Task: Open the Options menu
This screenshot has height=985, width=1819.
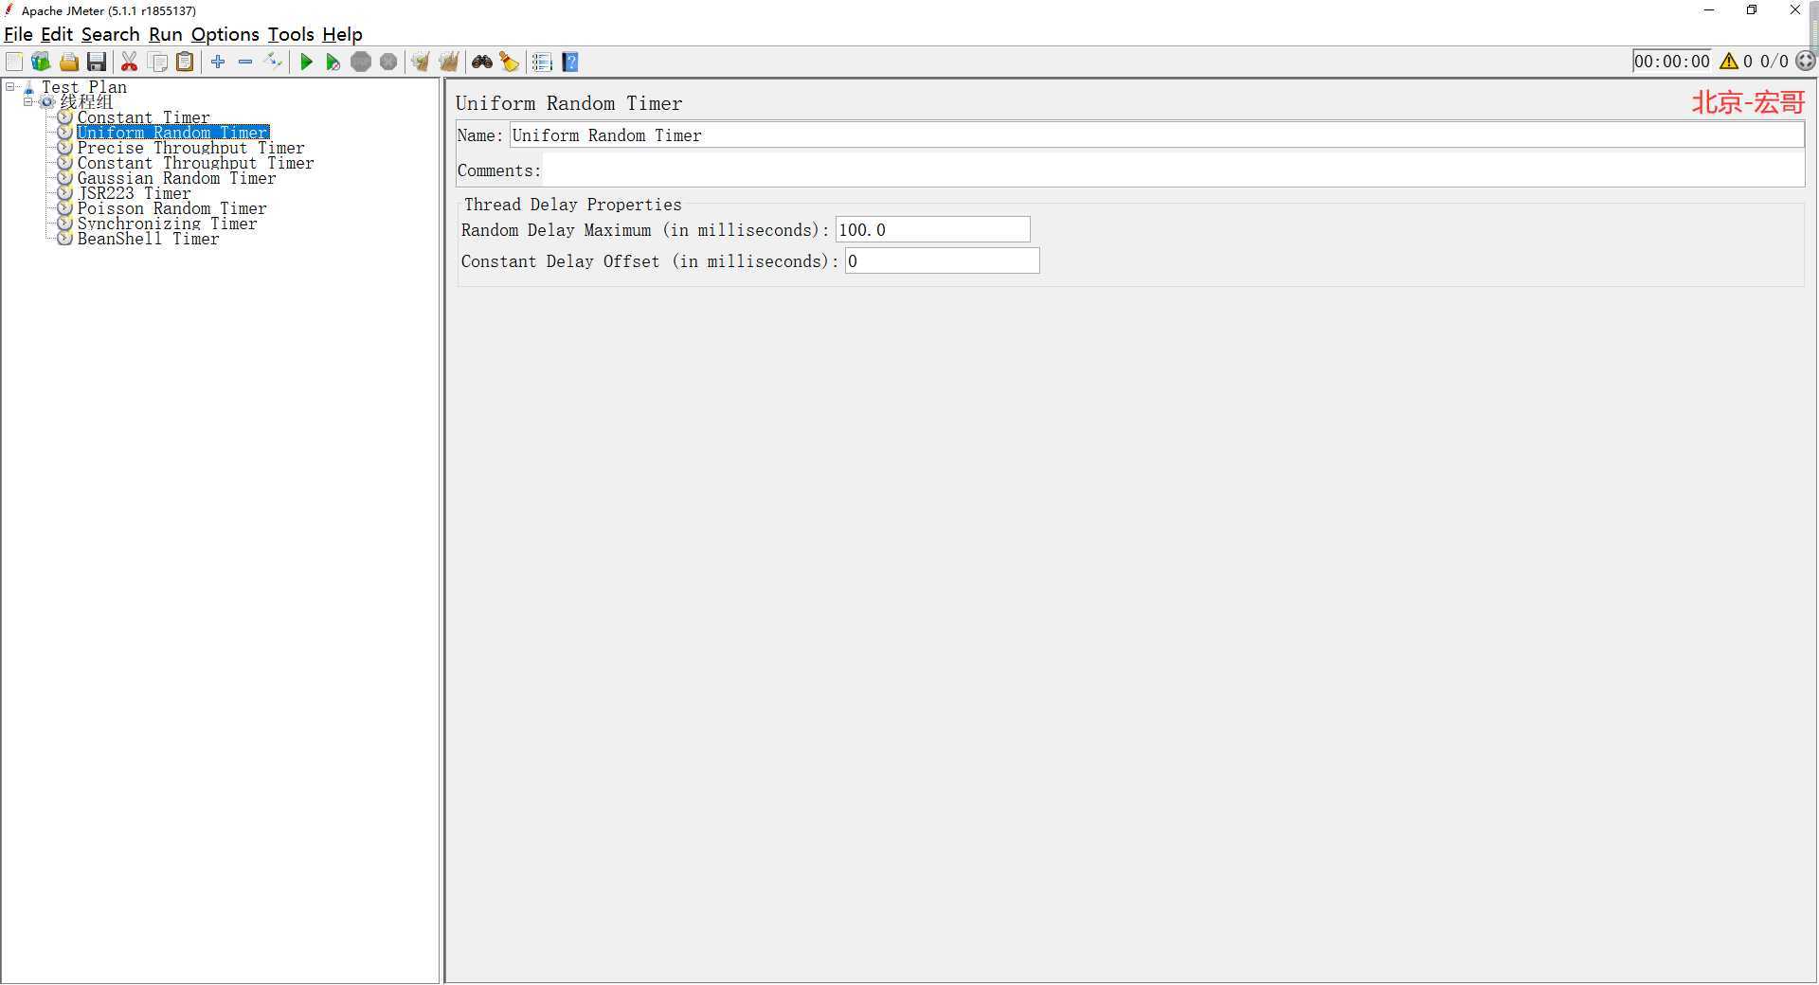Action: click(225, 34)
